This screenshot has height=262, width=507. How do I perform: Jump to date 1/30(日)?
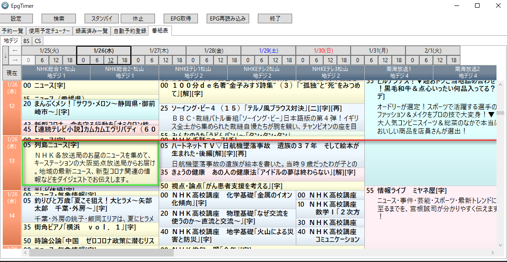[x=323, y=51]
